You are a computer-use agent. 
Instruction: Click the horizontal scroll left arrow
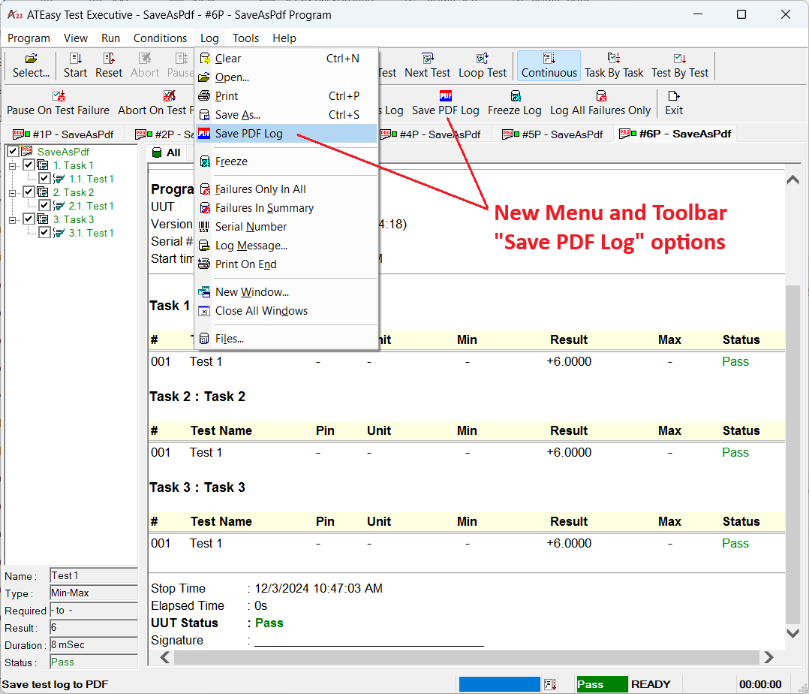point(165,657)
